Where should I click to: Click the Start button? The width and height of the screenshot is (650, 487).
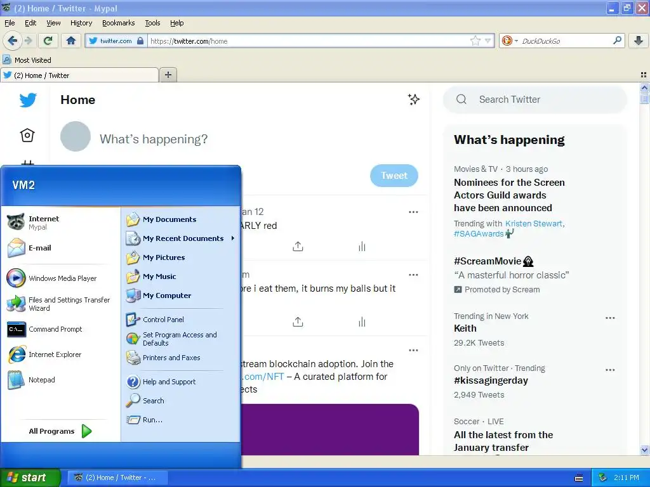[30, 477]
